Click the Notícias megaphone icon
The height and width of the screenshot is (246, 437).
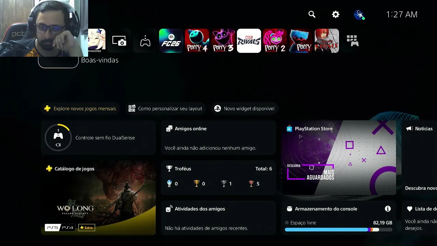pos(409,129)
